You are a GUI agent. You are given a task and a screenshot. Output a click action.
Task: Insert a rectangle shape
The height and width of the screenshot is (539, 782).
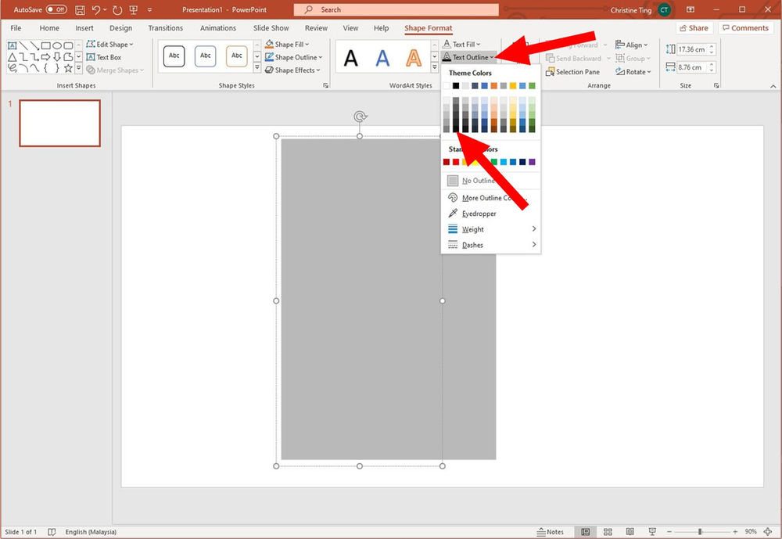(x=45, y=45)
